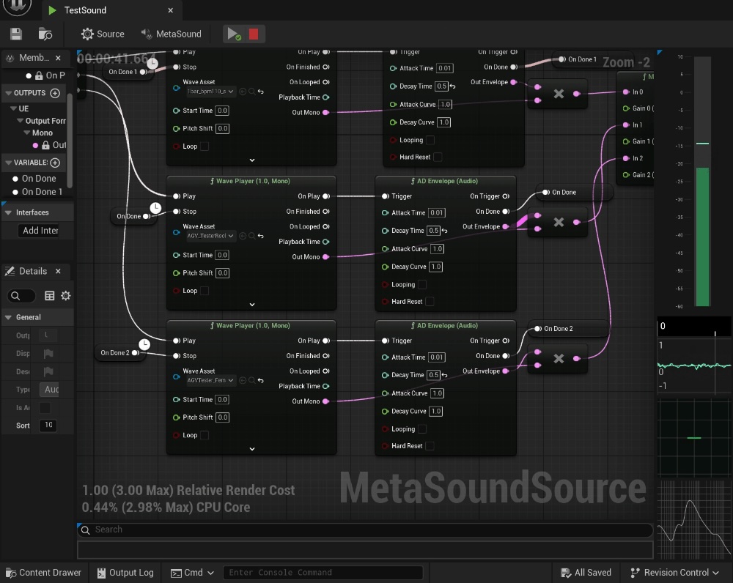Add a new variable with the plus icon

tap(55, 163)
